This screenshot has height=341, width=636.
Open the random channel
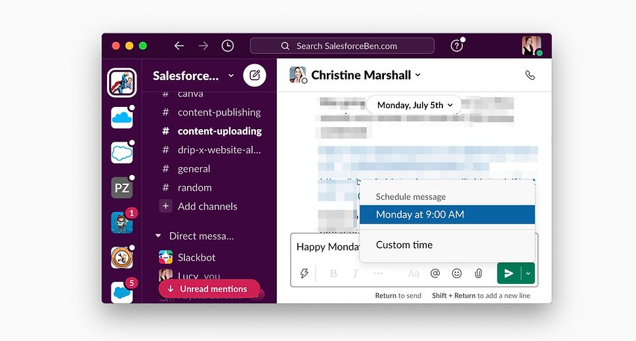click(195, 188)
